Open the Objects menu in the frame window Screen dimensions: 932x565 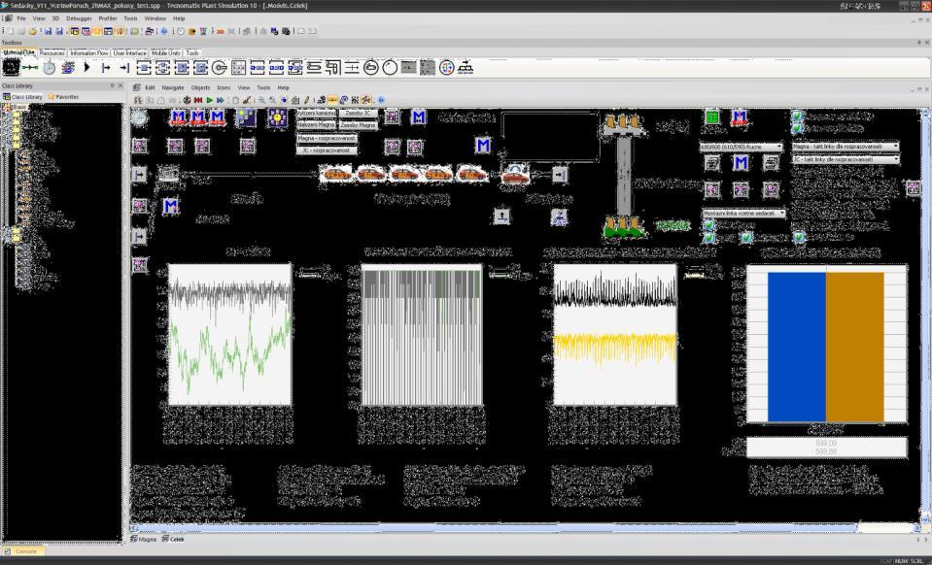(x=200, y=87)
